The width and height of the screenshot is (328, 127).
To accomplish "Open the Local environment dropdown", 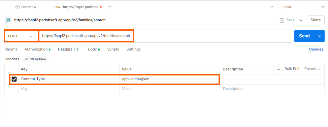I will click(x=303, y=7).
